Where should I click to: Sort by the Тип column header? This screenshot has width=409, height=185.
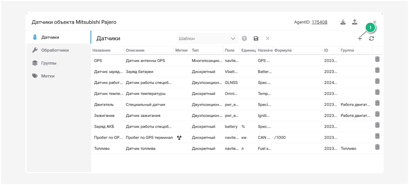(x=195, y=50)
